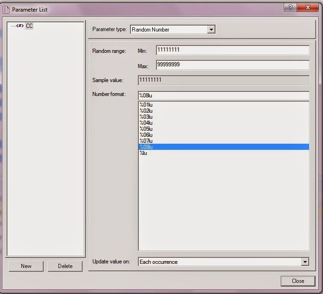
Task: Click the Min random range field
Action: [233, 50]
